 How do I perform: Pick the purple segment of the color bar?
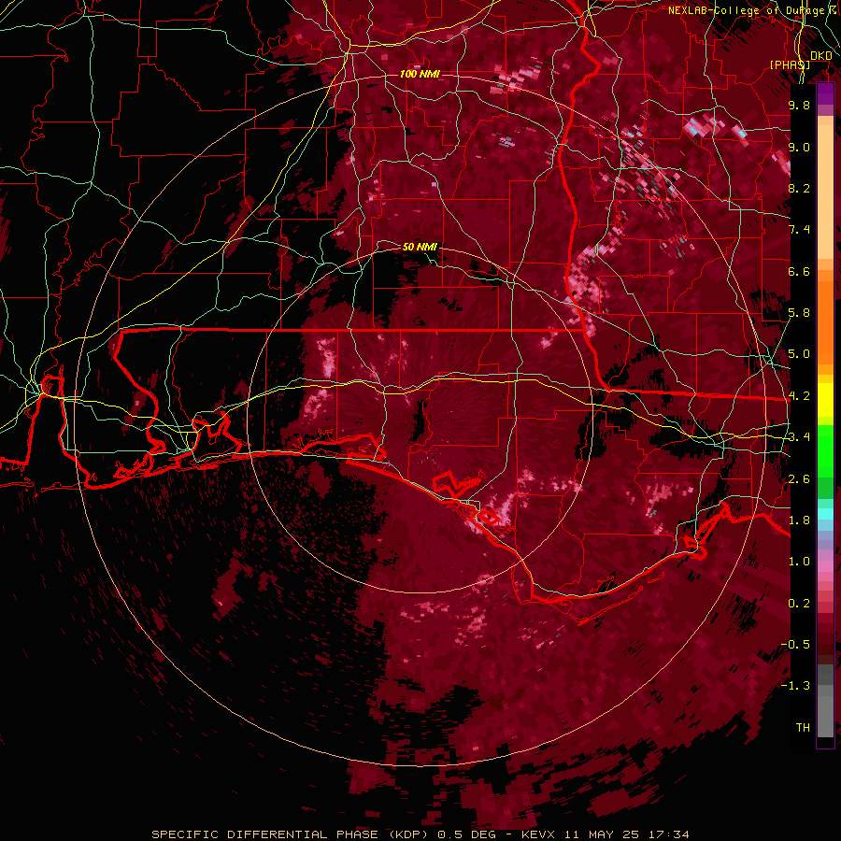pyautogui.click(x=825, y=94)
